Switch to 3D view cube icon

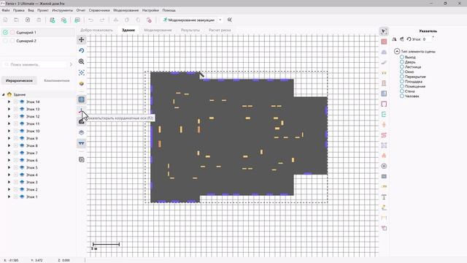pos(81,83)
